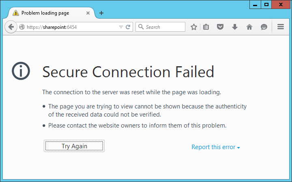Viewport: 292px width, 182px height.
Task: Expand the Report this error dropdown
Action: click(x=216, y=147)
